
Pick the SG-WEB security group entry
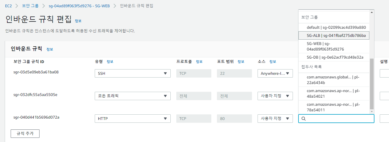coord(334,46)
